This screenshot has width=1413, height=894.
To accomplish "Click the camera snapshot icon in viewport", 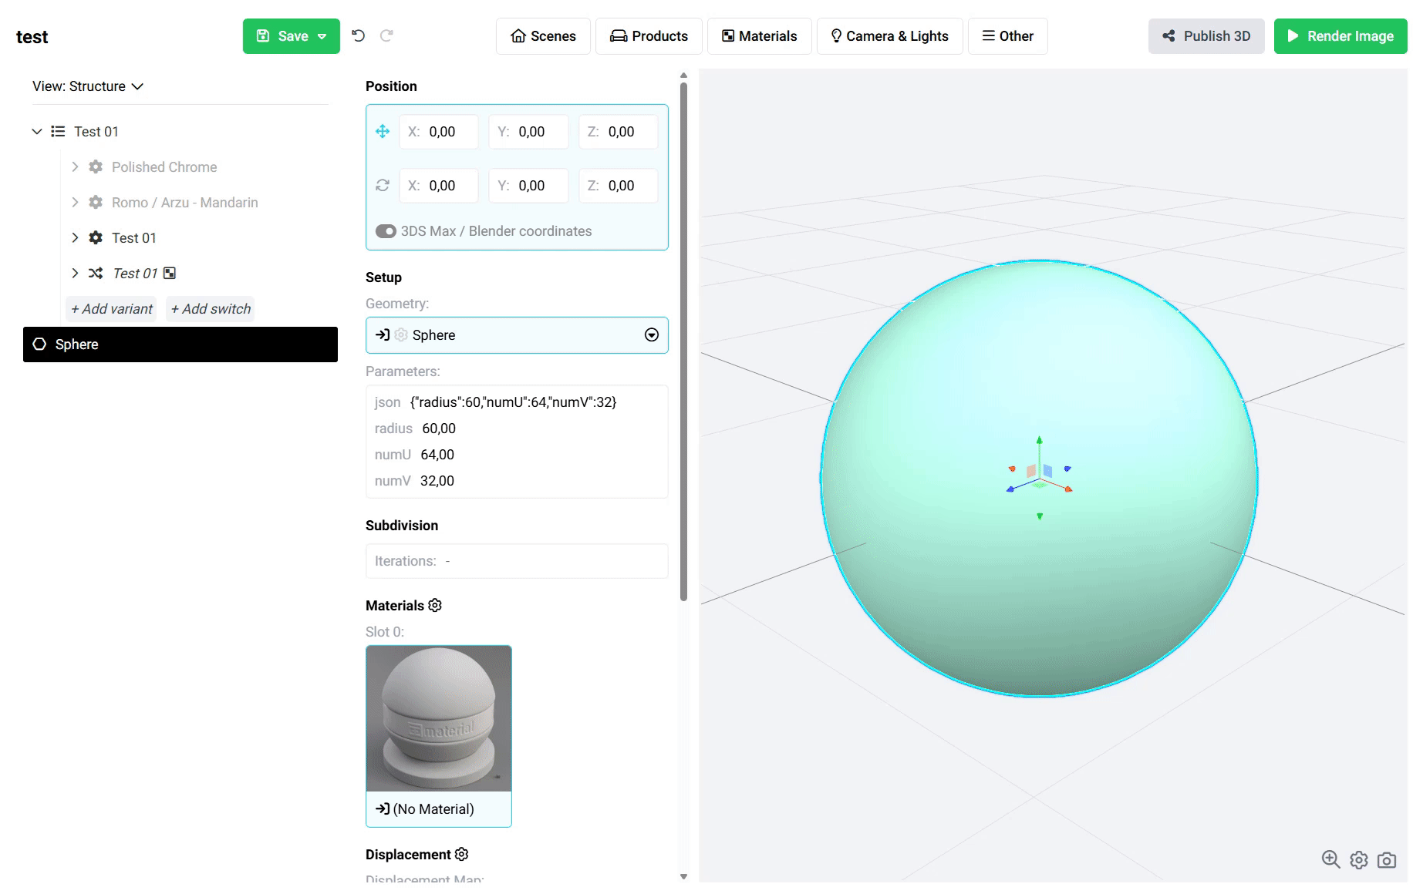I will pos(1387,859).
